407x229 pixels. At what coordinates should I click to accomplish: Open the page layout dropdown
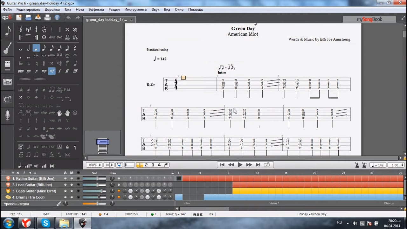tap(109, 165)
